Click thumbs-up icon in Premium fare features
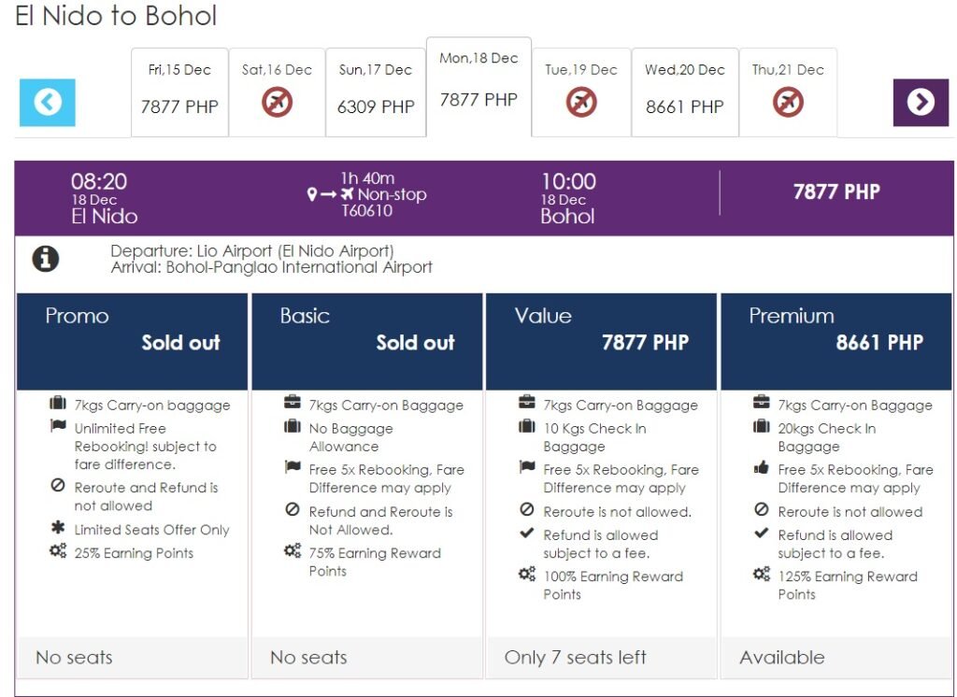Viewport: 957px width, 697px height. tap(761, 468)
